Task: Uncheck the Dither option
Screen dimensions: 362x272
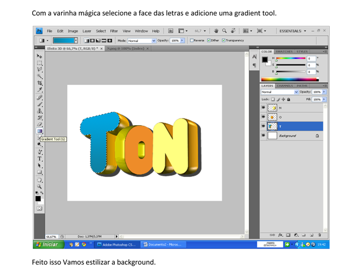Action: (x=209, y=41)
